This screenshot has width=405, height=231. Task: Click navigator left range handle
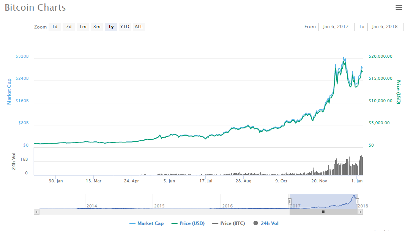pos(290,201)
